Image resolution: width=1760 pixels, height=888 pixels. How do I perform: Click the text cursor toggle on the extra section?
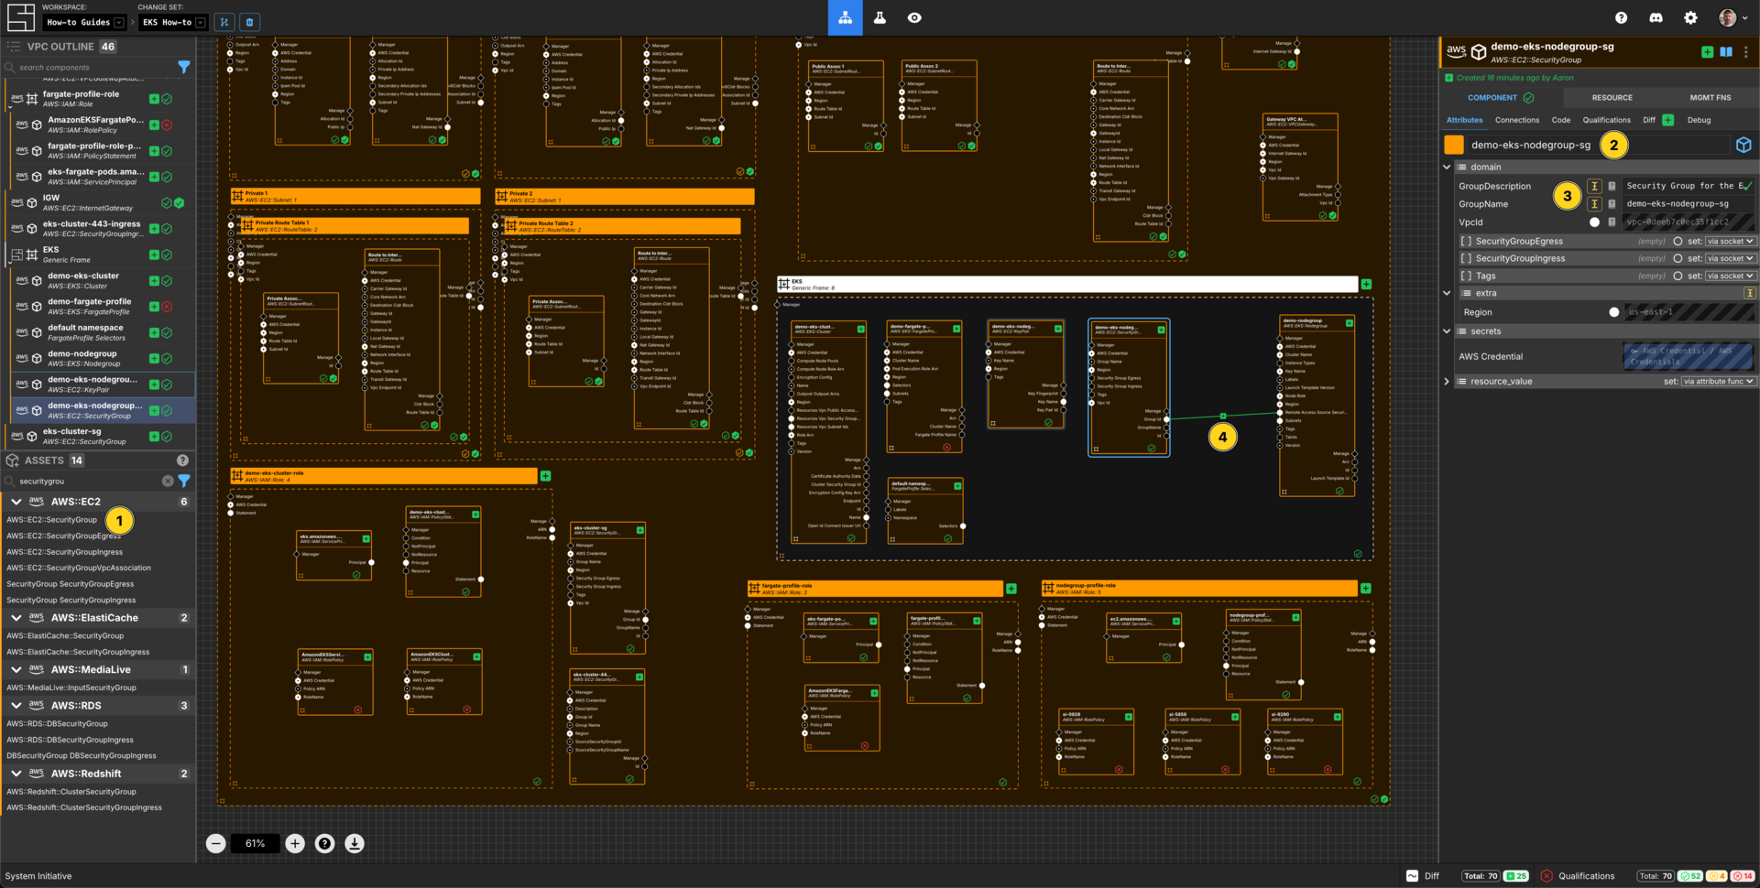pyautogui.click(x=1749, y=294)
